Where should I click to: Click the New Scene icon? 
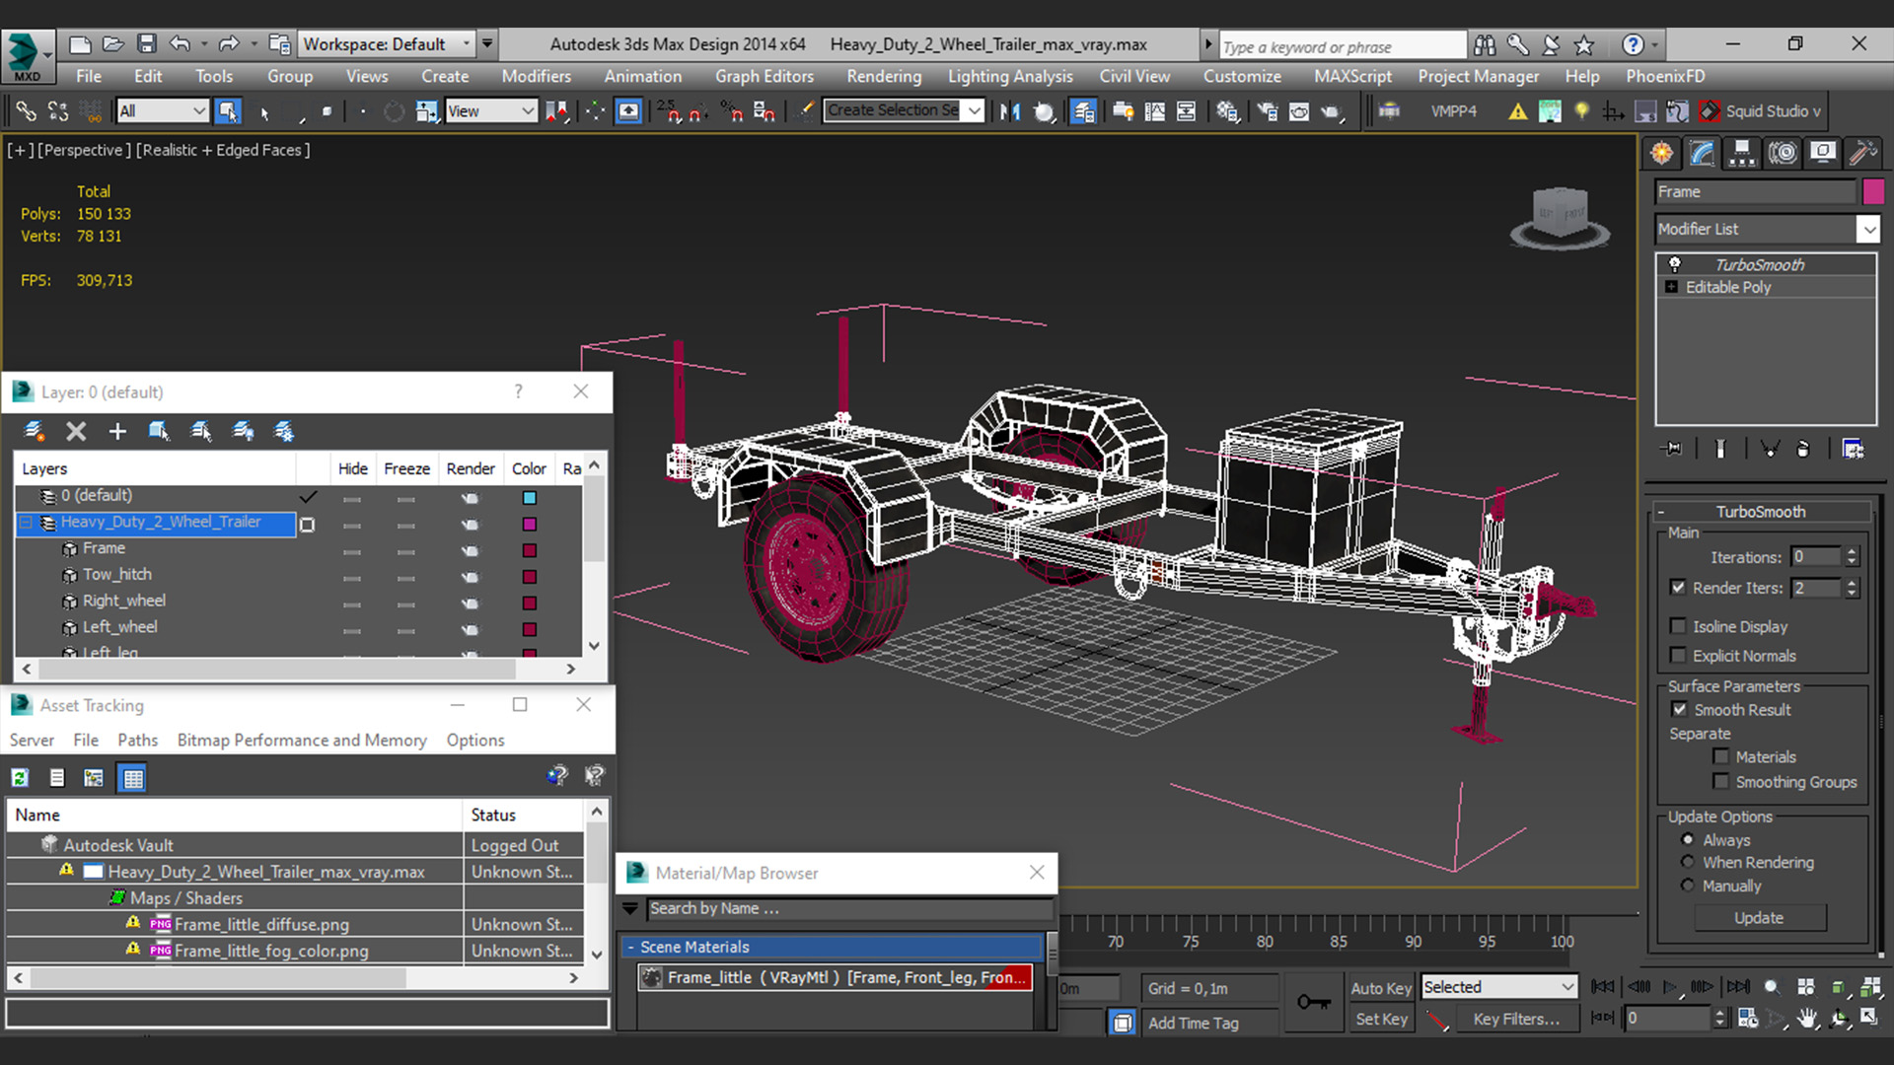80,44
